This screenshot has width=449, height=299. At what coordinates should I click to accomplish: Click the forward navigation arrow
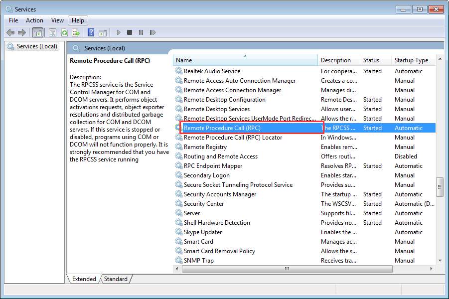(21, 32)
